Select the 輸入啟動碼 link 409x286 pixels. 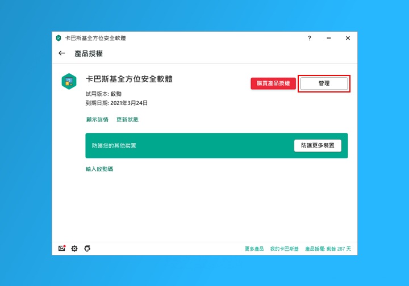point(99,169)
